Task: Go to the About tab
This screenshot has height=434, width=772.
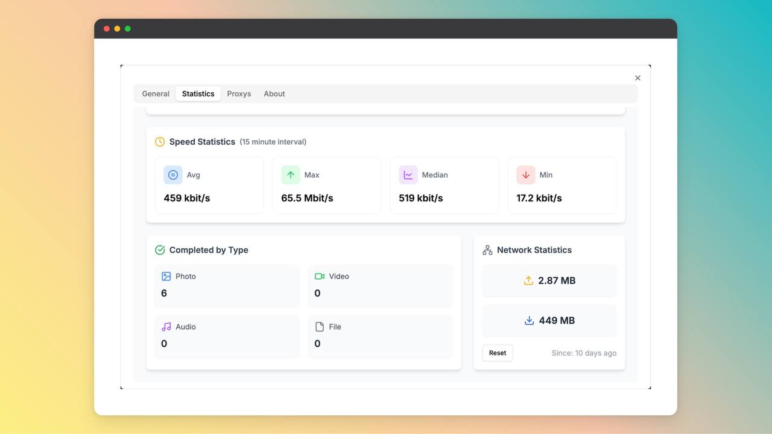Action: pos(274,93)
